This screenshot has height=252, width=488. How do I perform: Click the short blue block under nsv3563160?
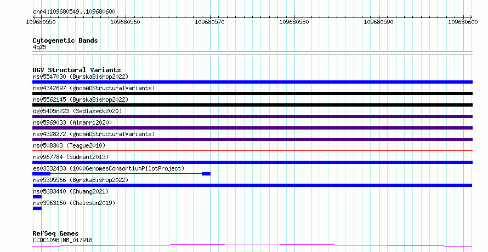click(x=37, y=208)
